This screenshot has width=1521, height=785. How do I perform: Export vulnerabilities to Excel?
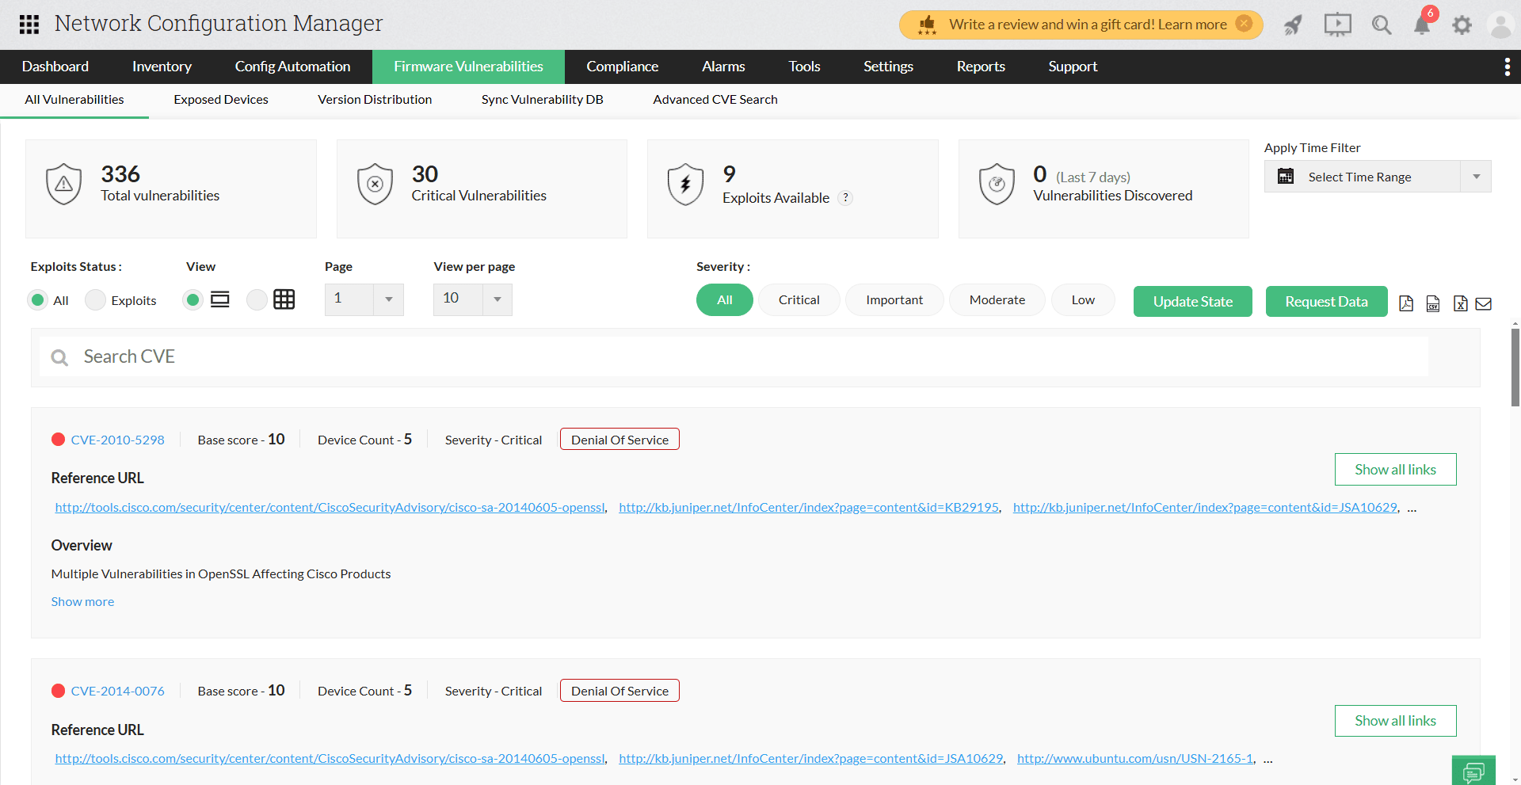click(1459, 303)
